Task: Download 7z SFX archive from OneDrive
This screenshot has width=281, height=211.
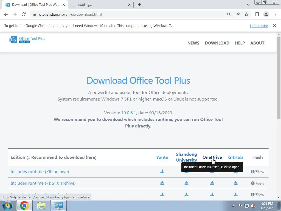Action: 212,183
